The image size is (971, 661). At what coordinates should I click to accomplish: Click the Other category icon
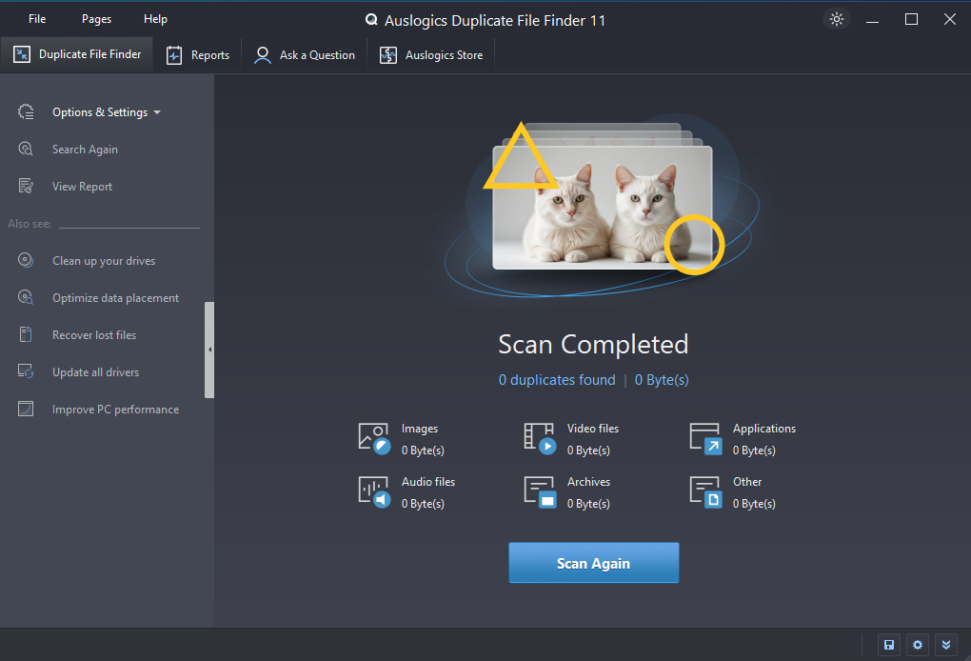click(x=706, y=491)
